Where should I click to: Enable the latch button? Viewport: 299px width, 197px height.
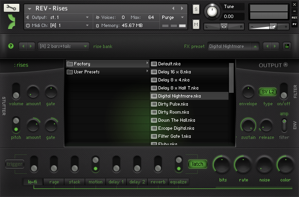[198, 164]
